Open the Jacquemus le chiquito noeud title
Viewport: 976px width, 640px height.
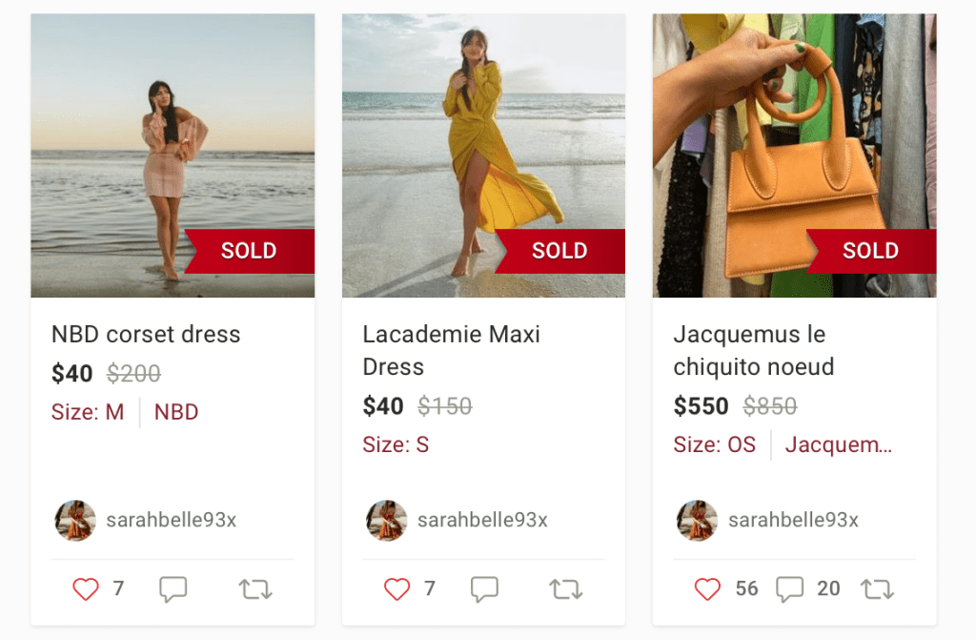tap(753, 350)
